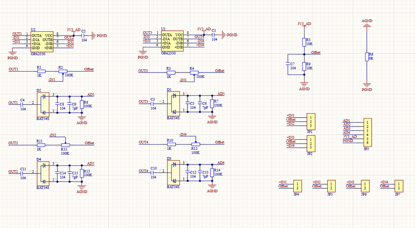The height and width of the screenshot is (228, 415).
Task: Click resistor R1 1K symbol
Action: 41,72
